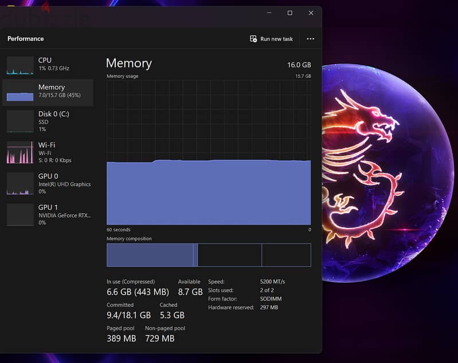Click the standby segment of memory composition bar
This screenshot has width=458, height=363.
click(x=230, y=255)
